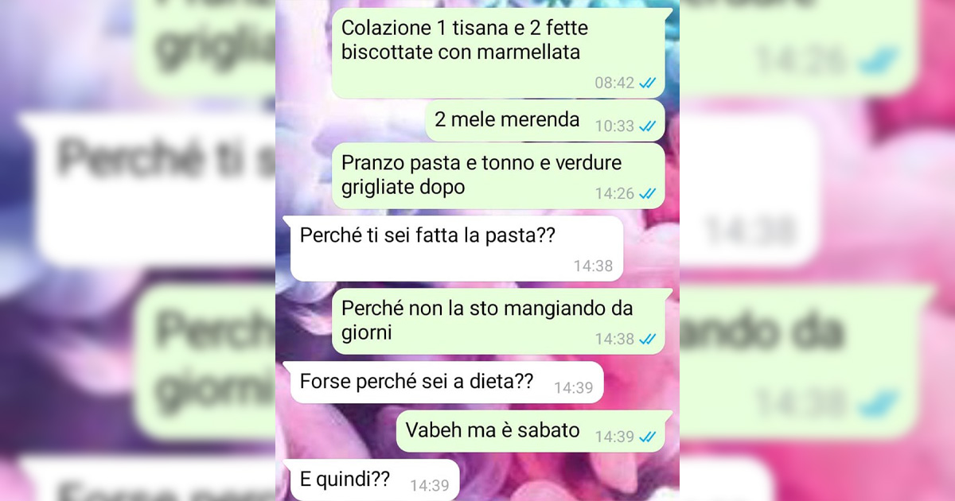Viewport: 955px width, 501px height.
Task: Tap the 'E quindi??' message bubble
Action: coord(372,480)
